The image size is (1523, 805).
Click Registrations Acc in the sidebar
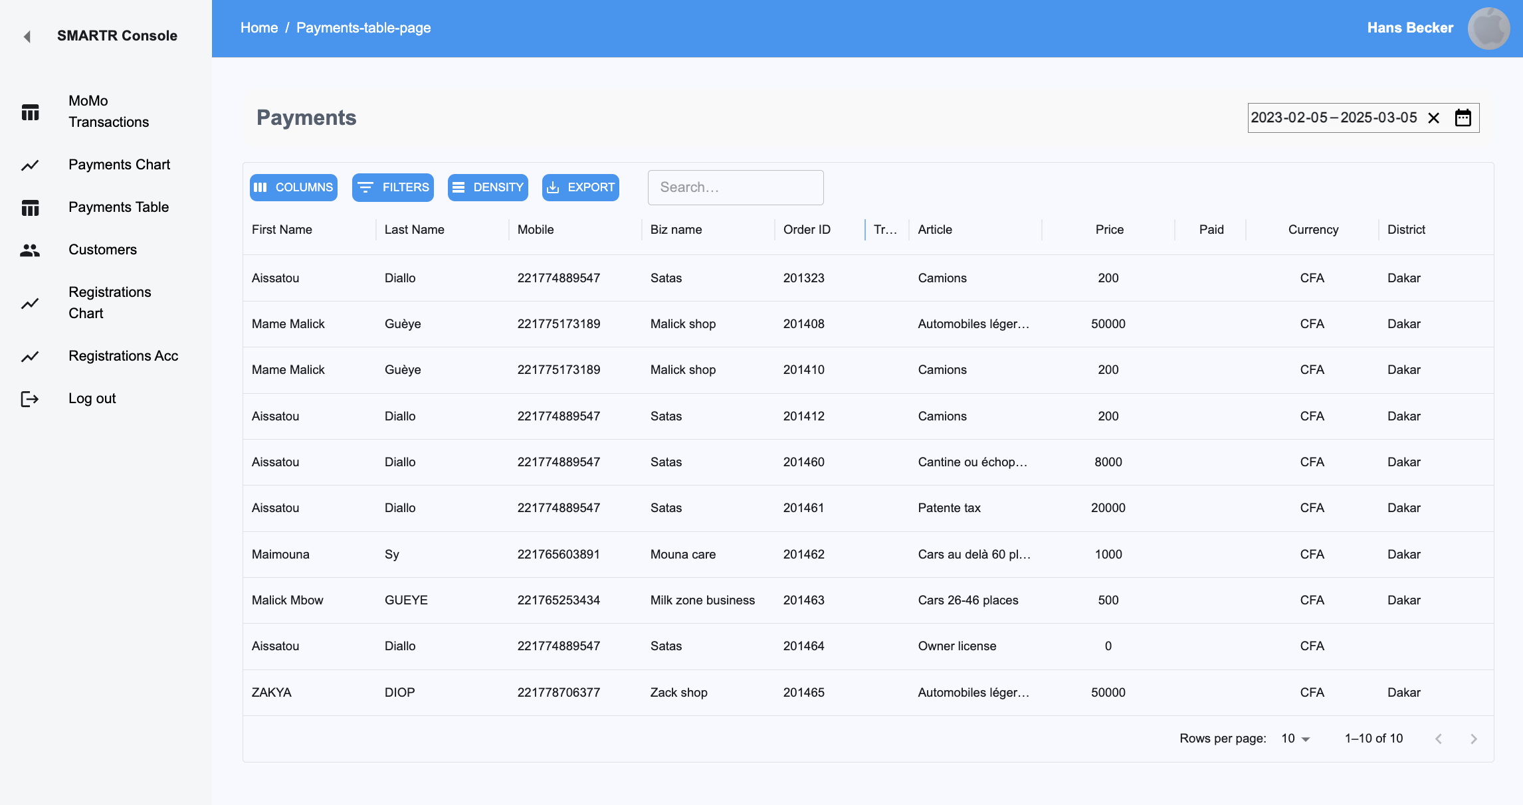coord(123,356)
